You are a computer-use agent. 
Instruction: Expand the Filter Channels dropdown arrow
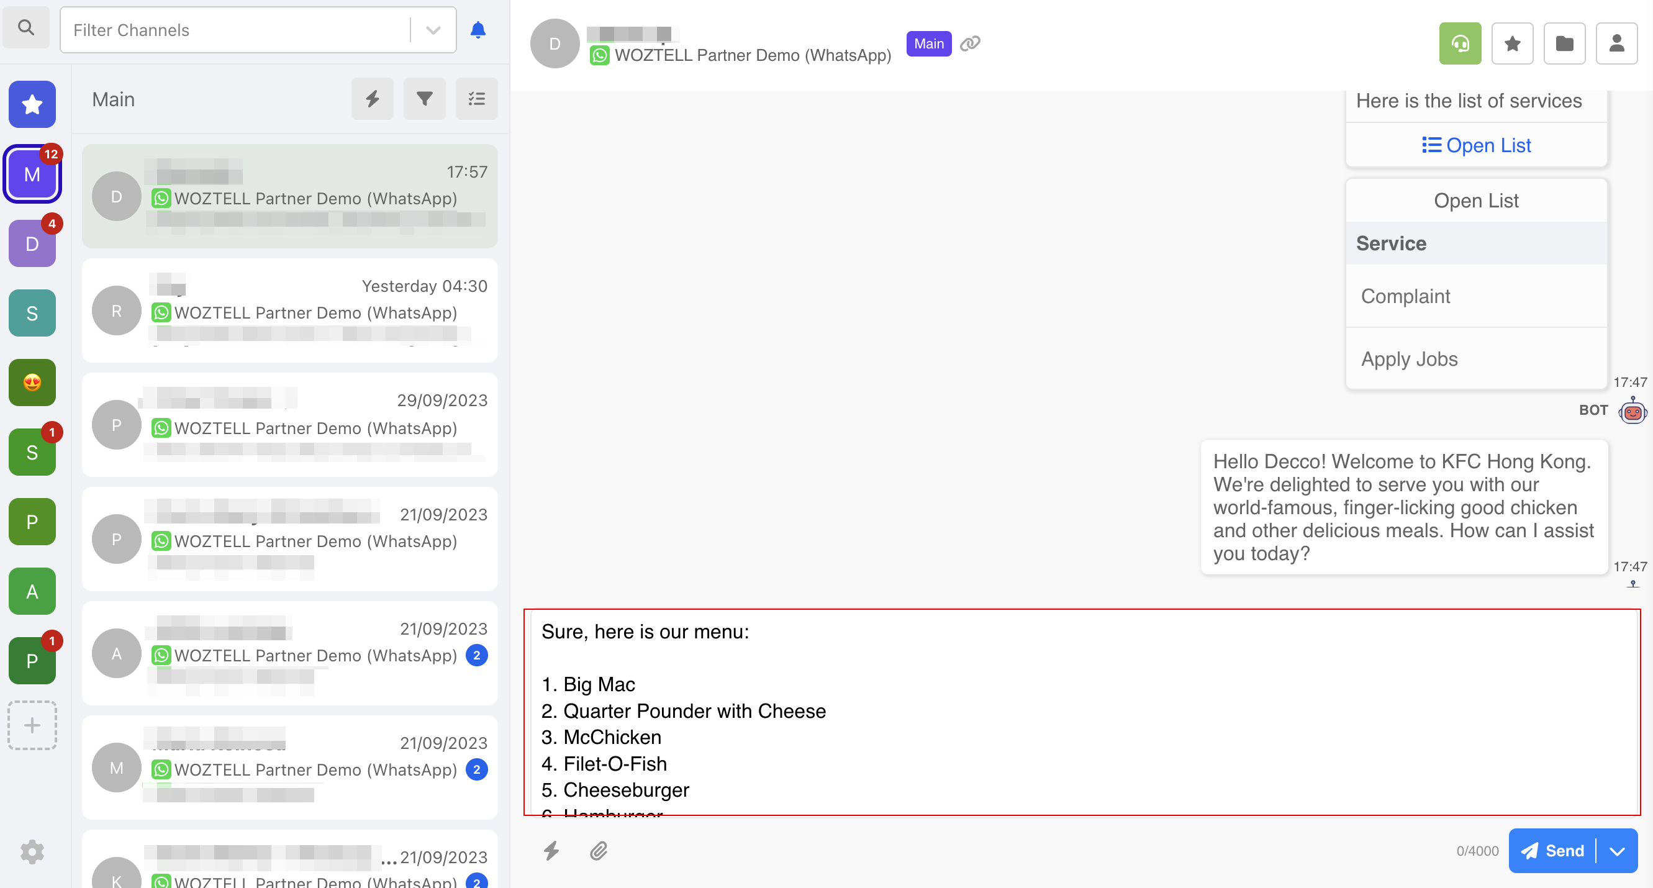[x=433, y=30]
